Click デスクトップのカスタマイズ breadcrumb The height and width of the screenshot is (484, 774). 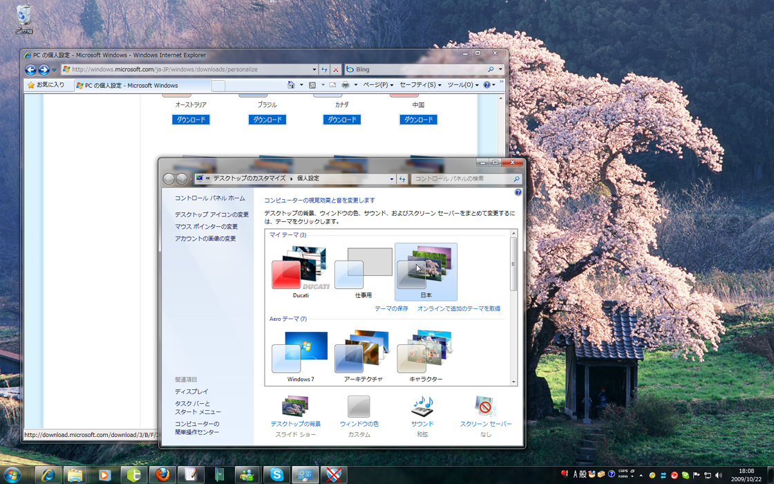[x=249, y=178]
